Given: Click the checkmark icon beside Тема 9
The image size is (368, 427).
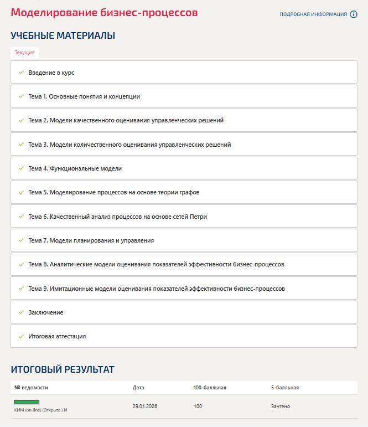Looking at the screenshot, I should 21,289.
